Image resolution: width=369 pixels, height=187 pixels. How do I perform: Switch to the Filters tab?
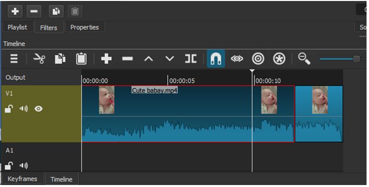[49, 28]
